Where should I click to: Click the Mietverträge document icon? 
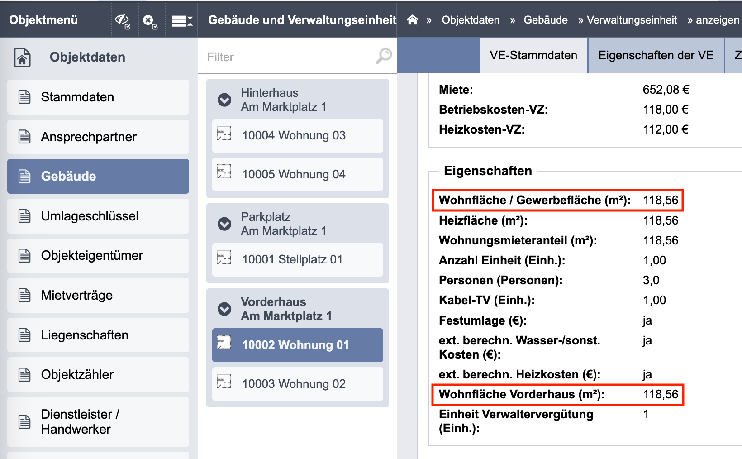[x=24, y=295]
